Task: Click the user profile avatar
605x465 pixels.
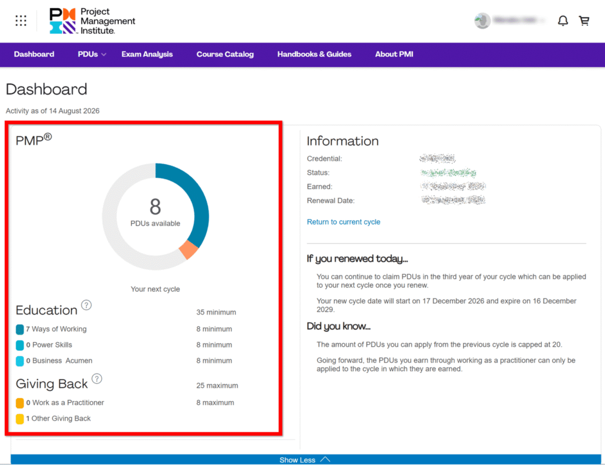Action: [482, 21]
